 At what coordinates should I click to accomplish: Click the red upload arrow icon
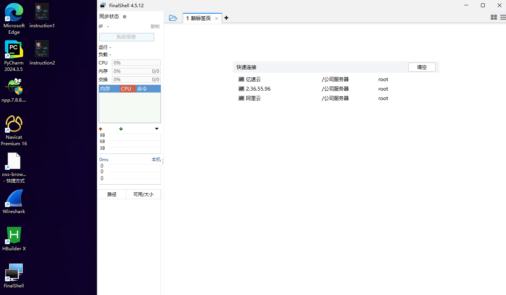(x=100, y=129)
